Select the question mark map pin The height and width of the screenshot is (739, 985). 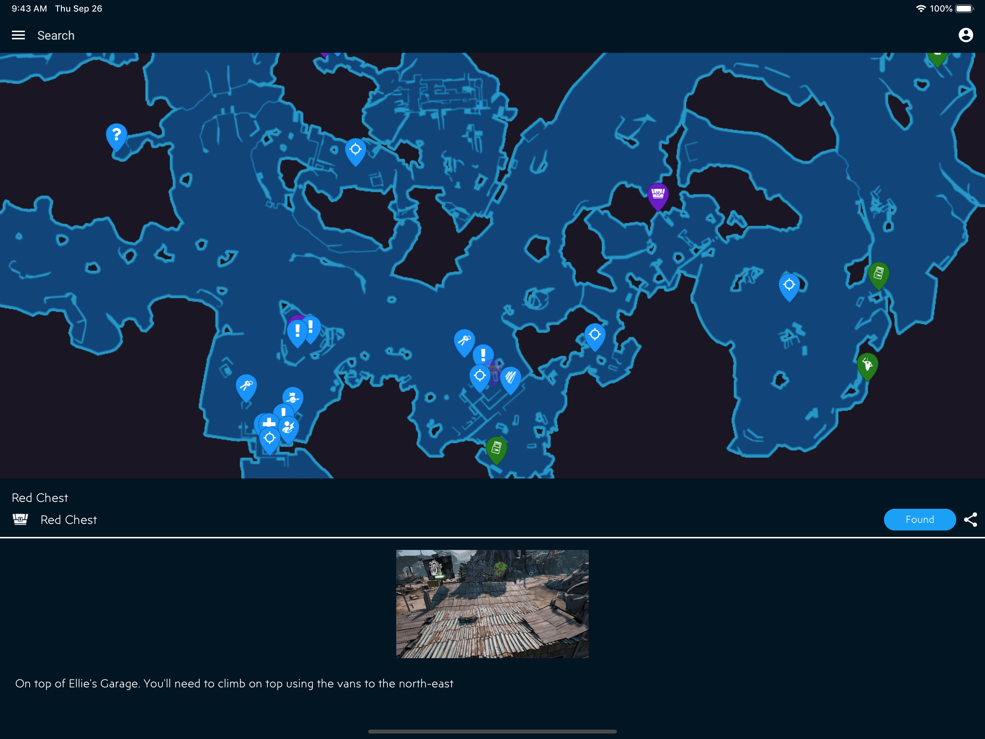click(117, 137)
